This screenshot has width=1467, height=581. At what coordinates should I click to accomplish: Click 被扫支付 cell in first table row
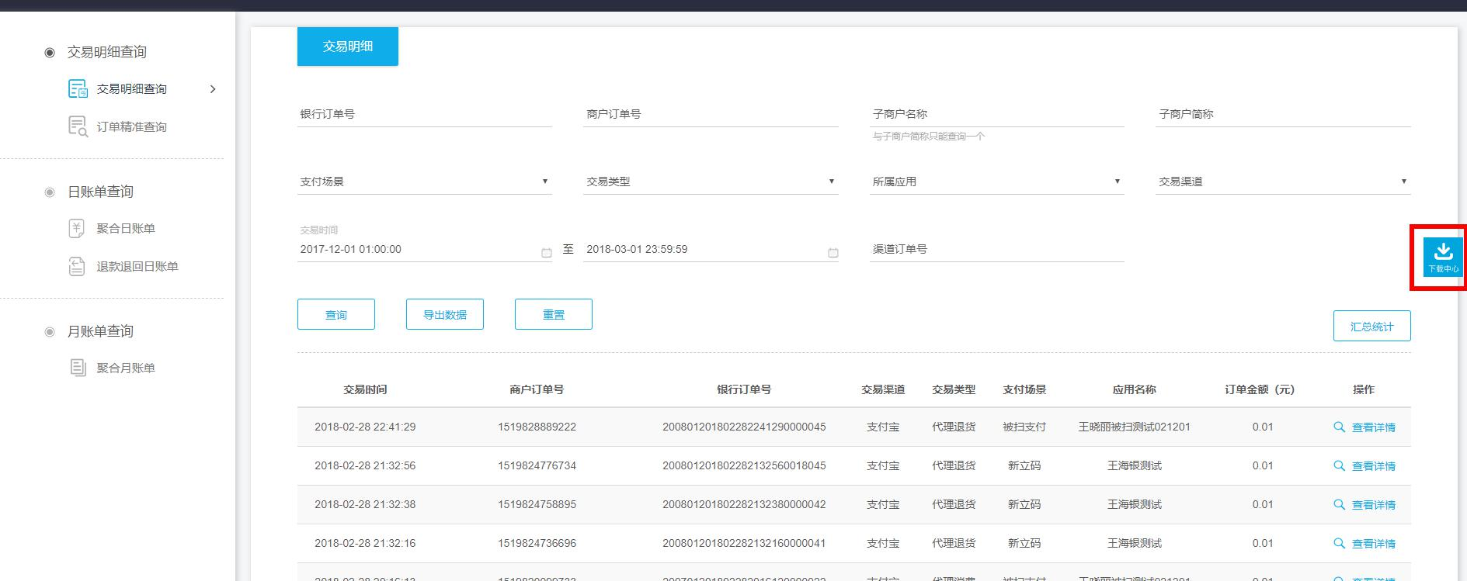1024,427
